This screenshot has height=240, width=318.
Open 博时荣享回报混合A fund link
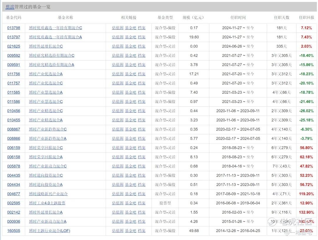point(46,157)
